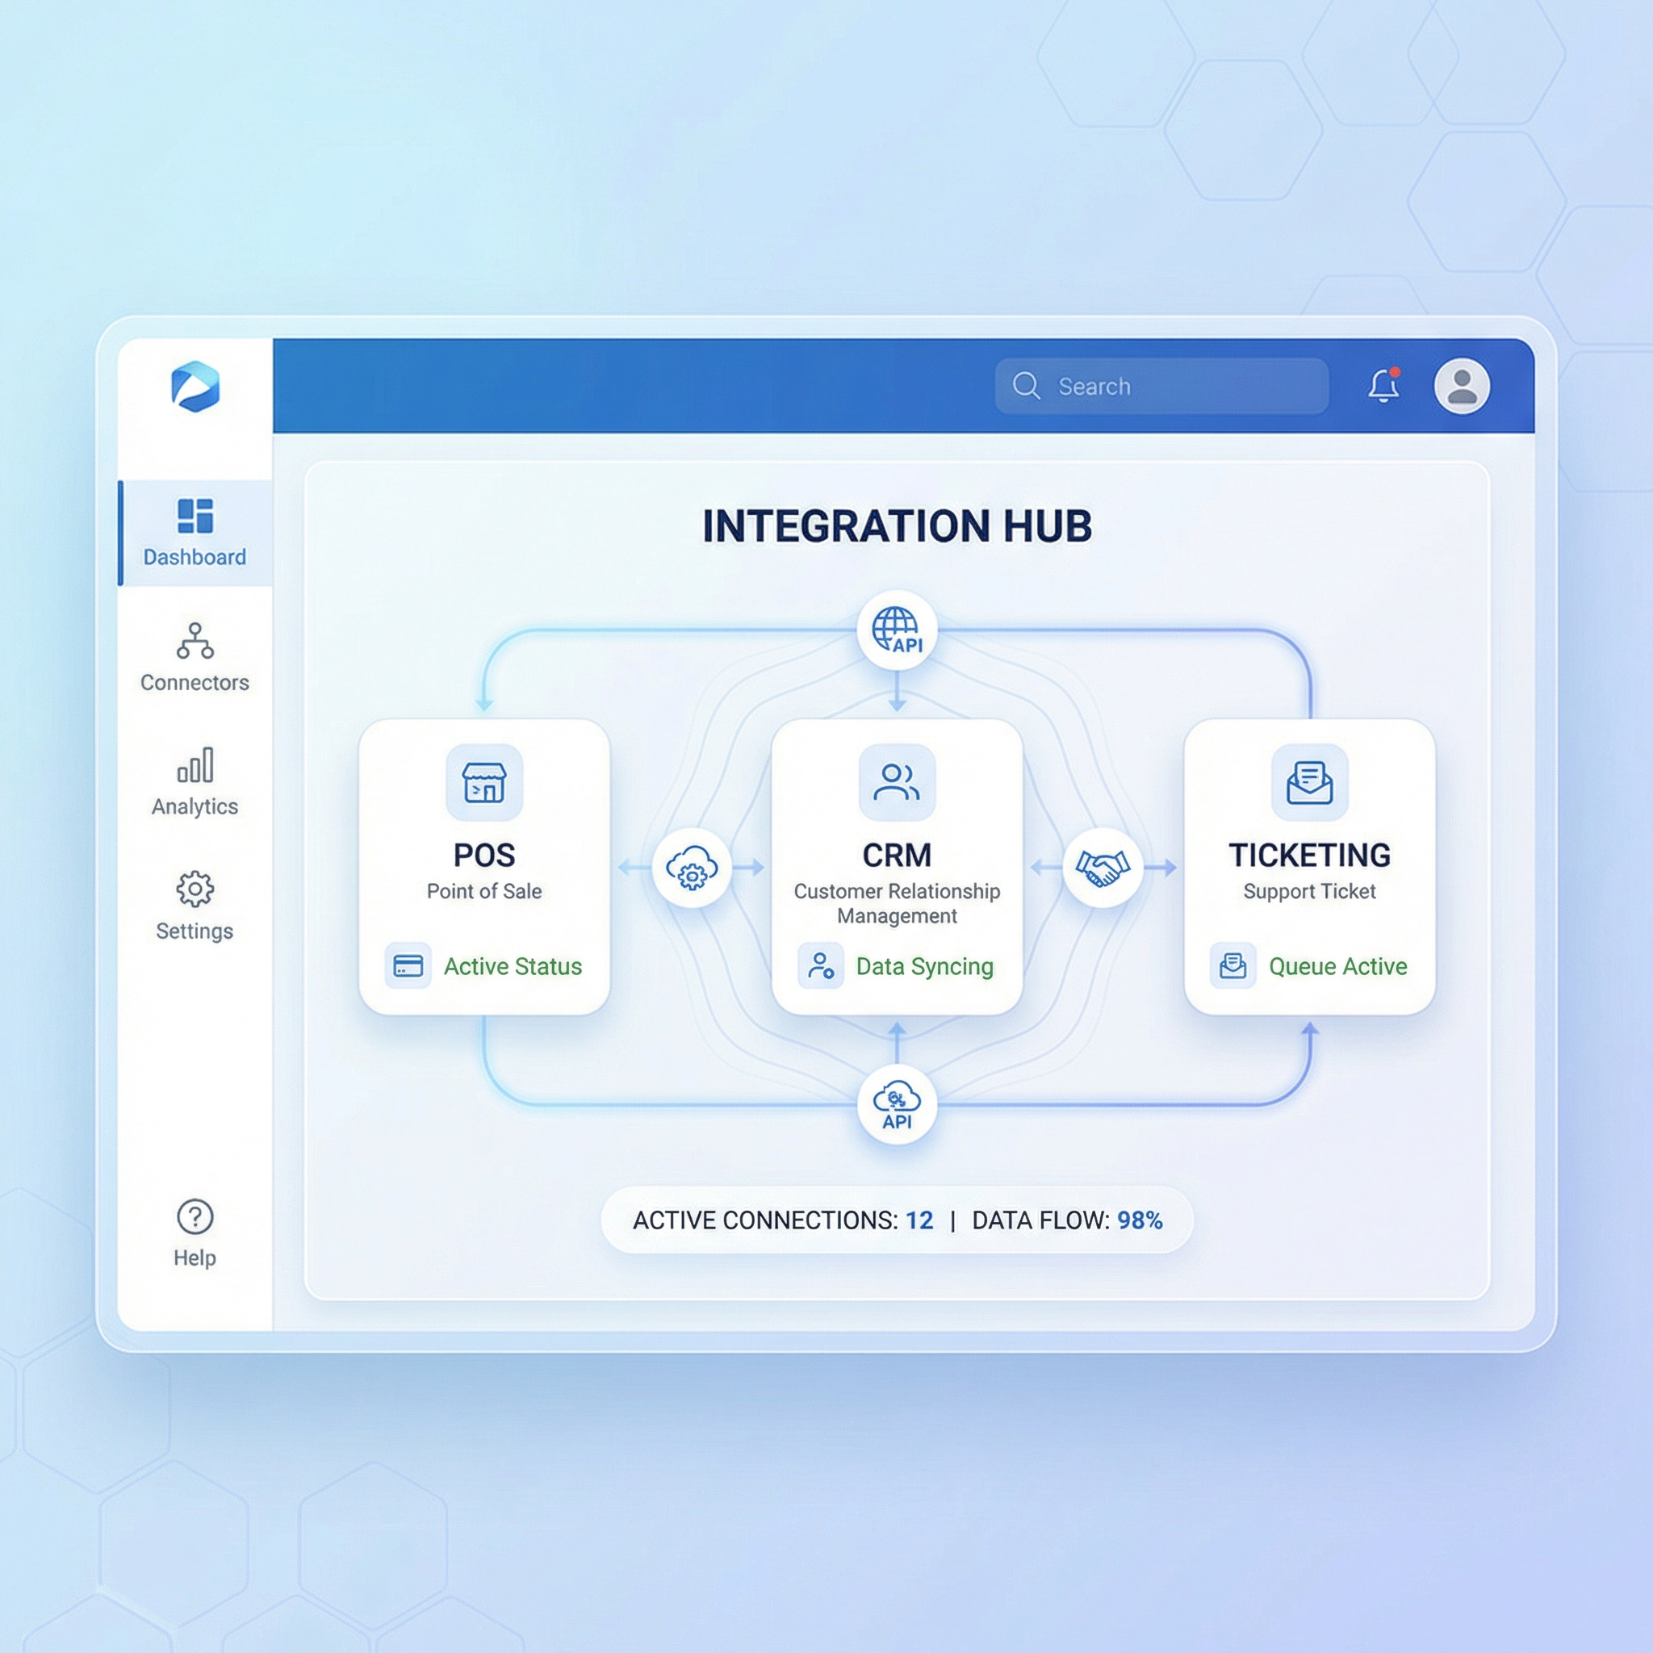Open notifications via the bell icon

click(1383, 385)
